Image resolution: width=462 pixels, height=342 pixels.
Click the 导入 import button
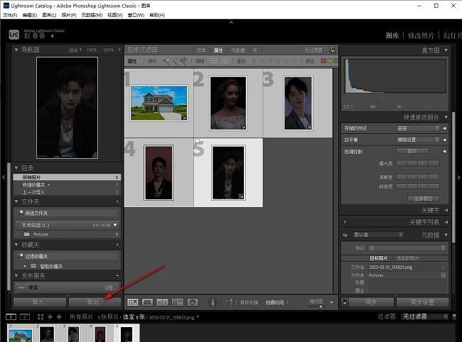pyautogui.click(x=40, y=302)
